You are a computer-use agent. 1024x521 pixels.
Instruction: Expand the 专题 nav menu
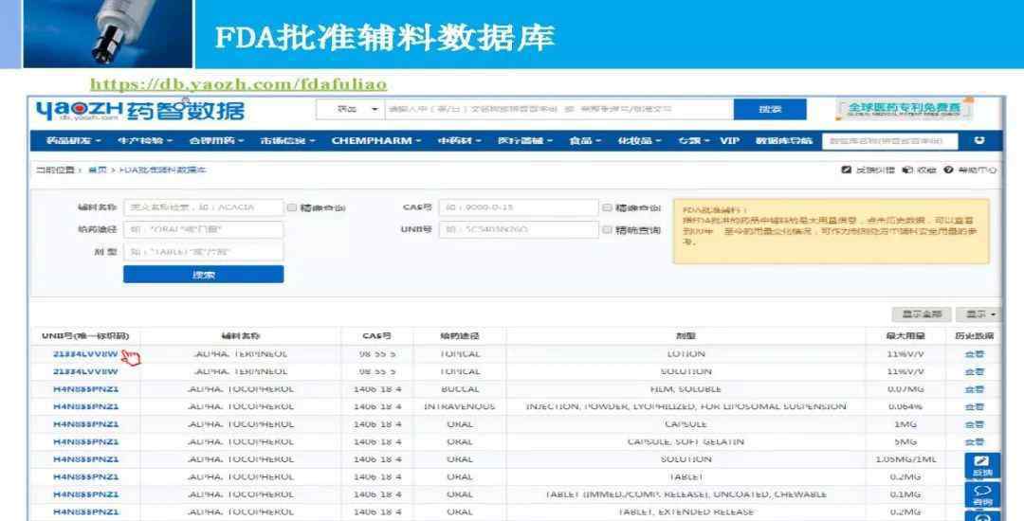click(693, 140)
